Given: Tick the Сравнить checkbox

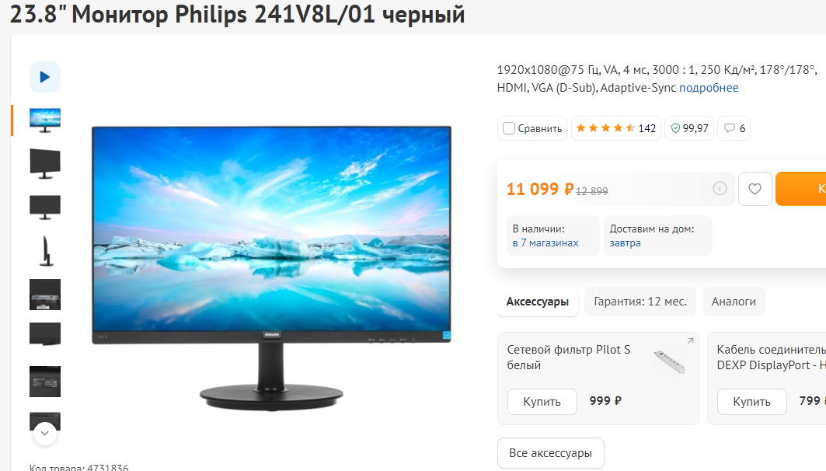Looking at the screenshot, I should [508, 128].
